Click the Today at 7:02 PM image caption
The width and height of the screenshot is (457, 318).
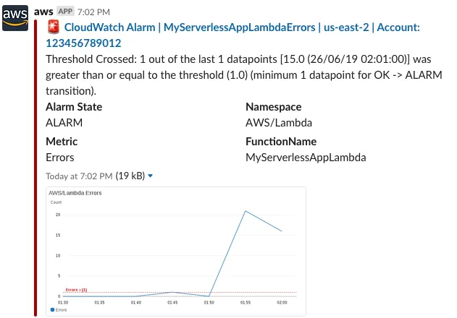(x=79, y=176)
